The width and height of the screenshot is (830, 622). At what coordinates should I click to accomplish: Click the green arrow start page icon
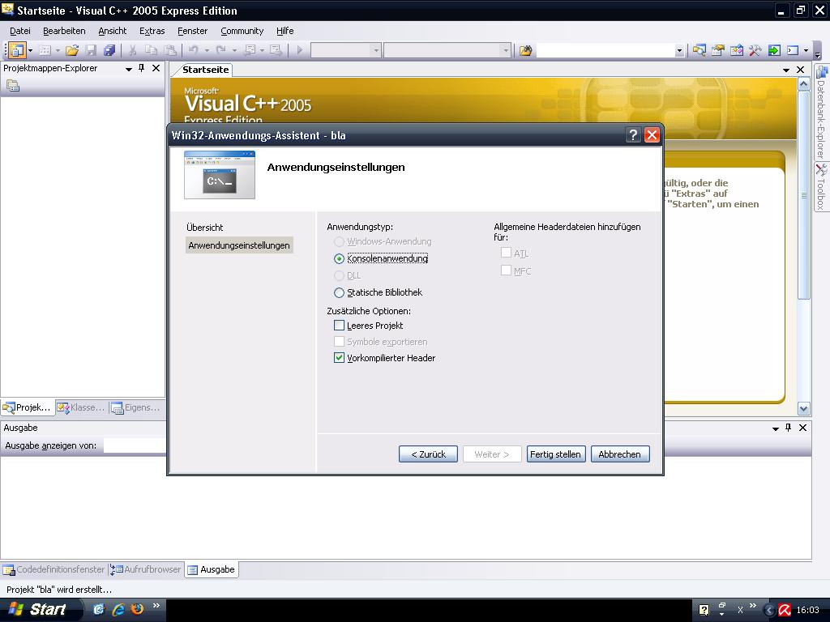pyautogui.click(x=774, y=50)
